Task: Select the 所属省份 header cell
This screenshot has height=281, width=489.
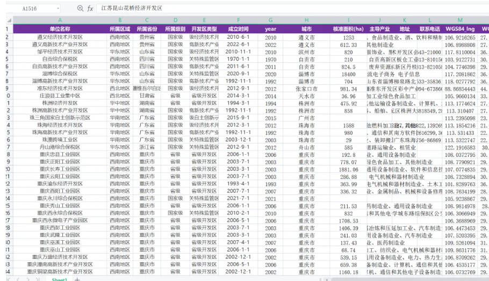Action: pyautogui.click(x=147, y=29)
